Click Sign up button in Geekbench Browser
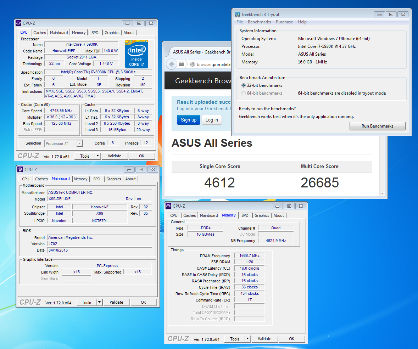 (x=189, y=120)
